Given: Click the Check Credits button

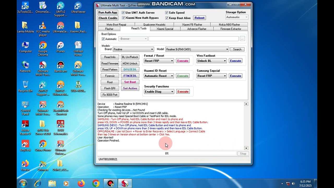Looking at the screenshot, I should coord(108,18).
